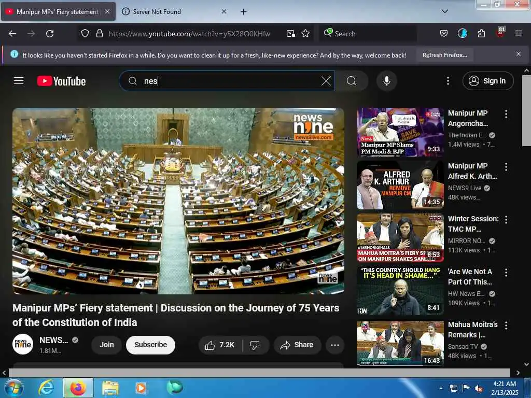The height and width of the screenshot is (398, 531).
Task: Switch to Manipur MPs' Fiery statement tab
Action: (58, 11)
